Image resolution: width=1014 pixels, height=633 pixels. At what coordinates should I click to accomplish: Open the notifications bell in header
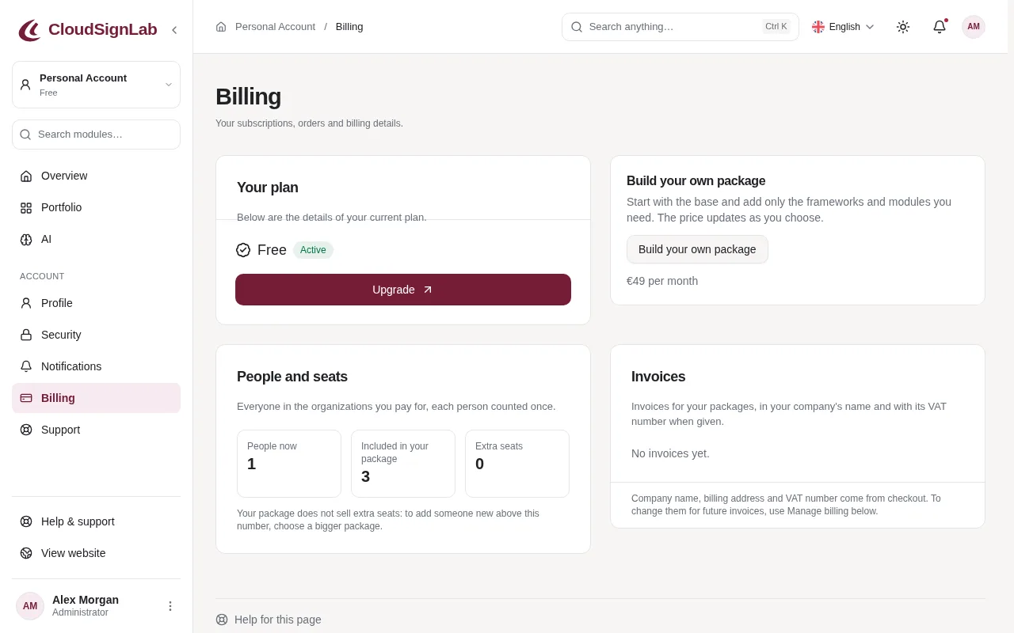click(940, 27)
